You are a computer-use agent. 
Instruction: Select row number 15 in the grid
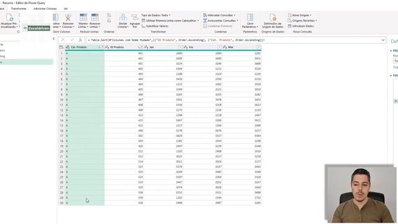pos(62,126)
